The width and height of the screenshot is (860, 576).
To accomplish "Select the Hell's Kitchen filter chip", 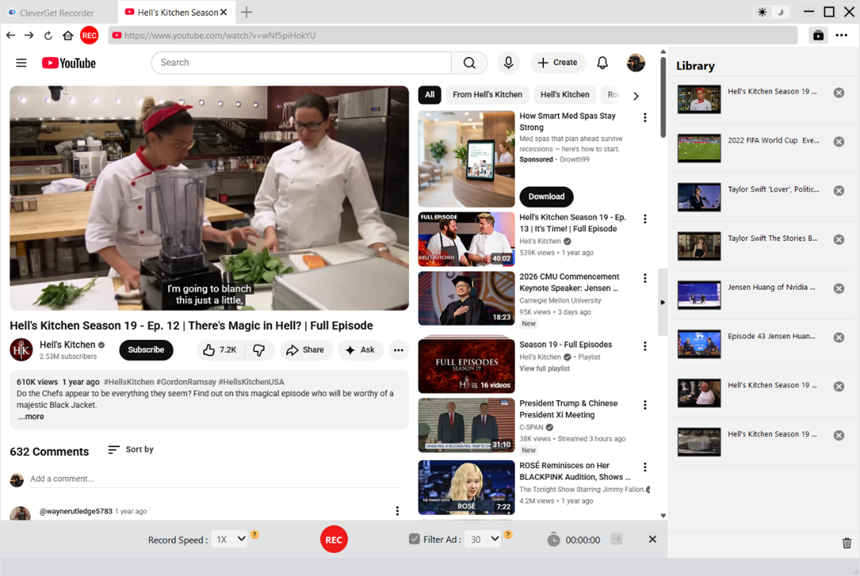I will click(x=565, y=95).
